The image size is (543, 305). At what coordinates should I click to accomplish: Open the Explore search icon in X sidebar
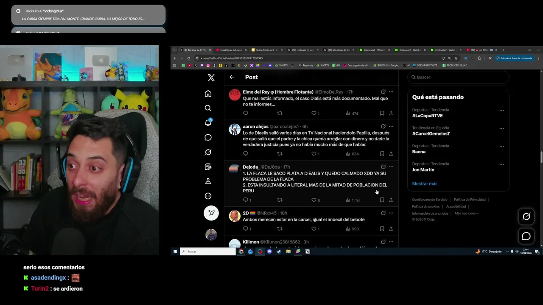click(x=208, y=108)
